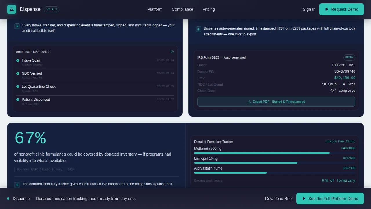Click the Metformin 500mg progress bar
The width and height of the screenshot is (371, 209).
[x=275, y=153]
